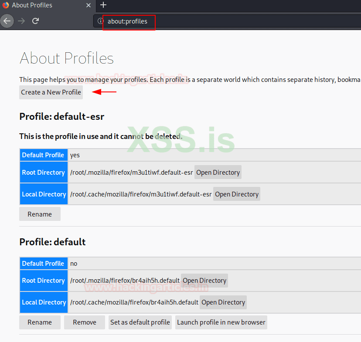Remove the default profile
Image resolution: width=361 pixels, height=342 pixels.
[x=85, y=322]
